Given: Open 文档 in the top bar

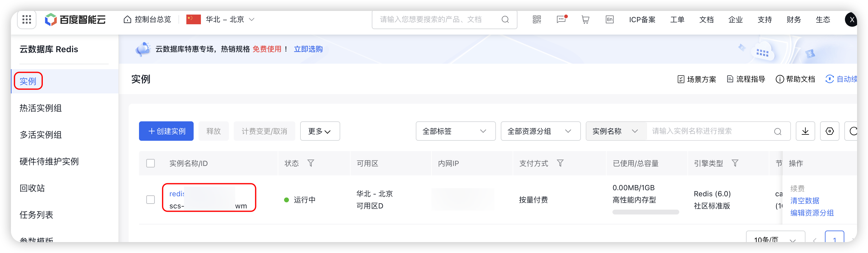Looking at the screenshot, I should [706, 19].
